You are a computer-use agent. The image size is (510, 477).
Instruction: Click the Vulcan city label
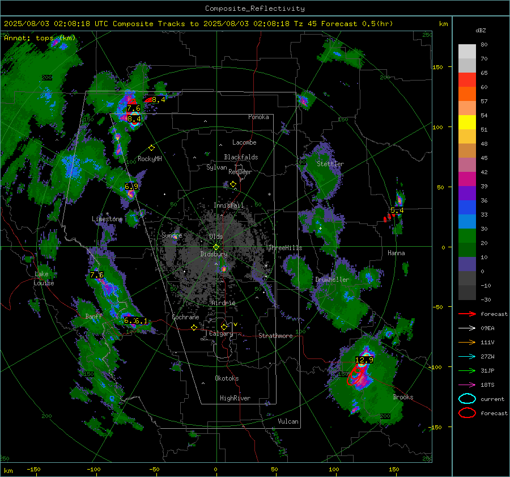click(x=288, y=421)
